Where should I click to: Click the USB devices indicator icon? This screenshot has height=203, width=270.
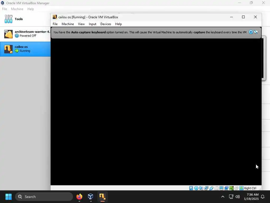(x=211, y=188)
